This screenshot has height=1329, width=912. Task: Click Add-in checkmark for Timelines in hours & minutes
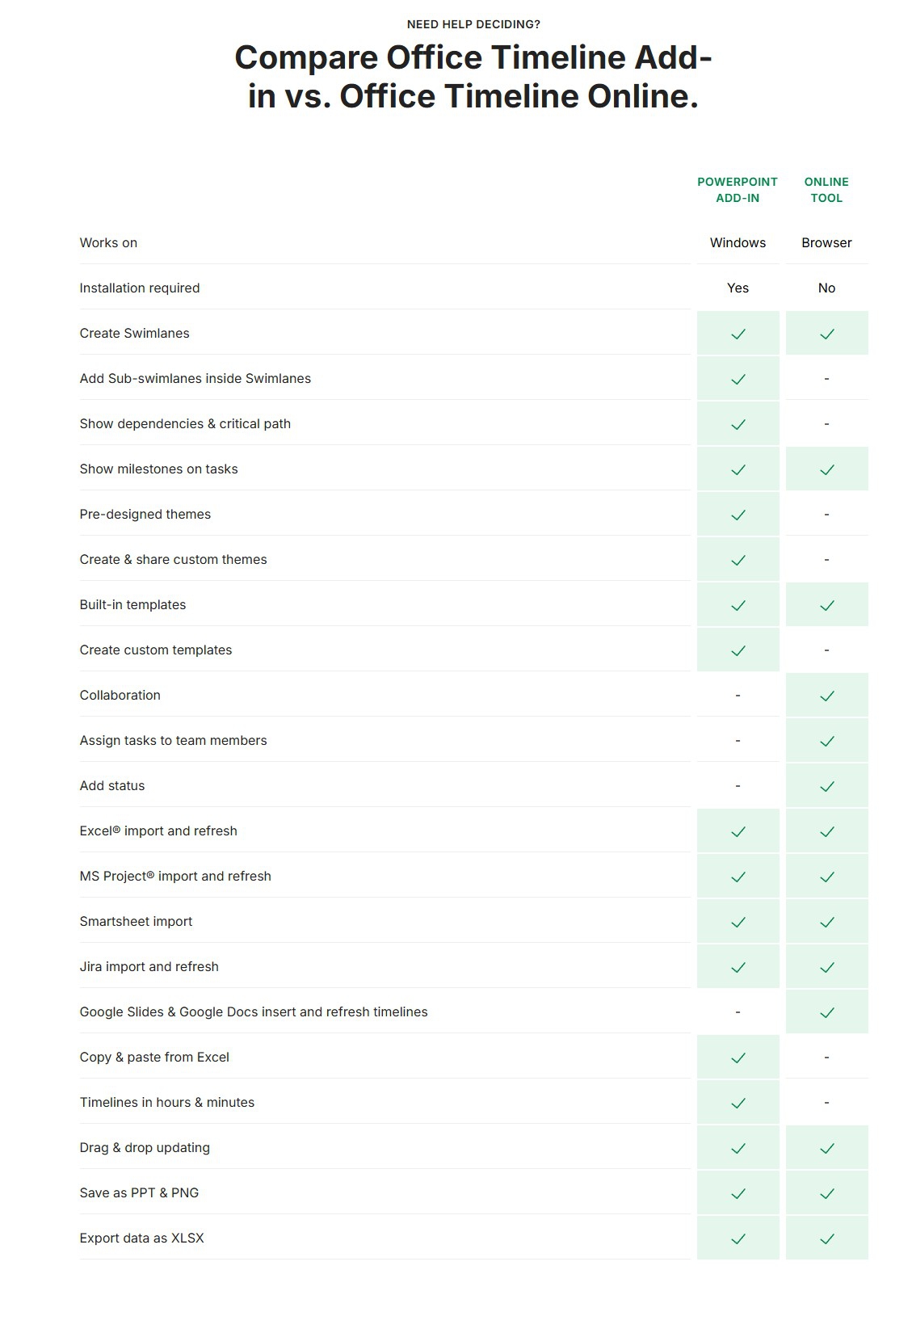coord(738,1103)
